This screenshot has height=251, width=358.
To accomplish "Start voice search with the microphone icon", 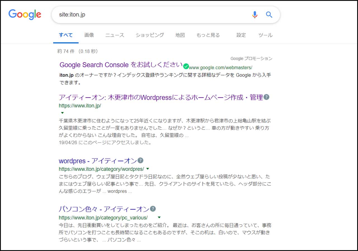I will point(255,15).
